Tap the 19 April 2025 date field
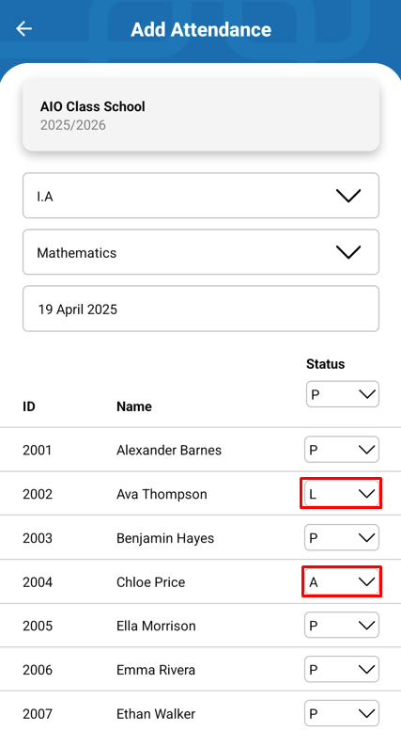 coord(201,309)
